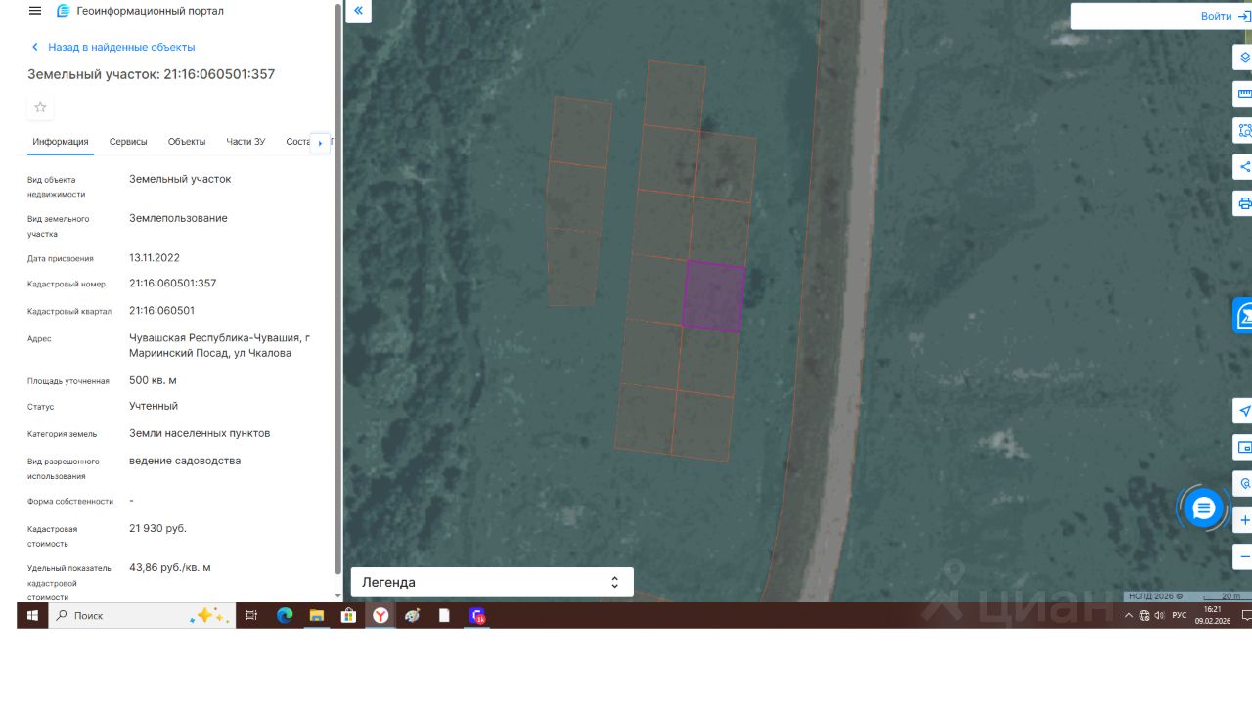Open the blank document app on the taskbar

[x=444, y=615]
